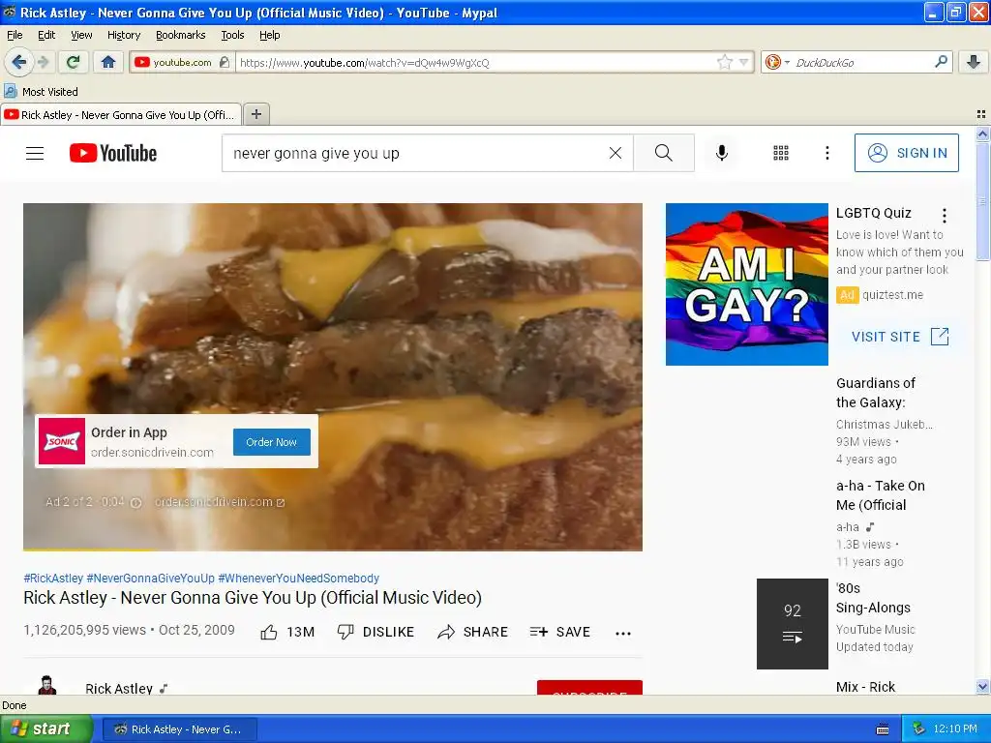Start voice search with microphone icon
The image size is (991, 743).
[722, 153]
